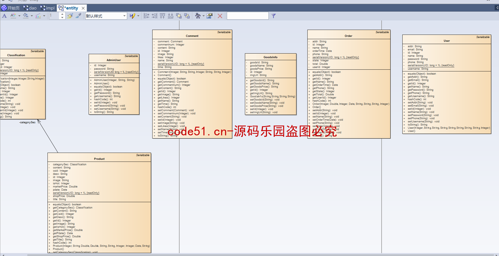Apply the fill color bucket tool

click(x=26, y=16)
